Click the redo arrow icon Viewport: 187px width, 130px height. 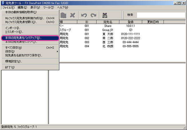[92, 15]
